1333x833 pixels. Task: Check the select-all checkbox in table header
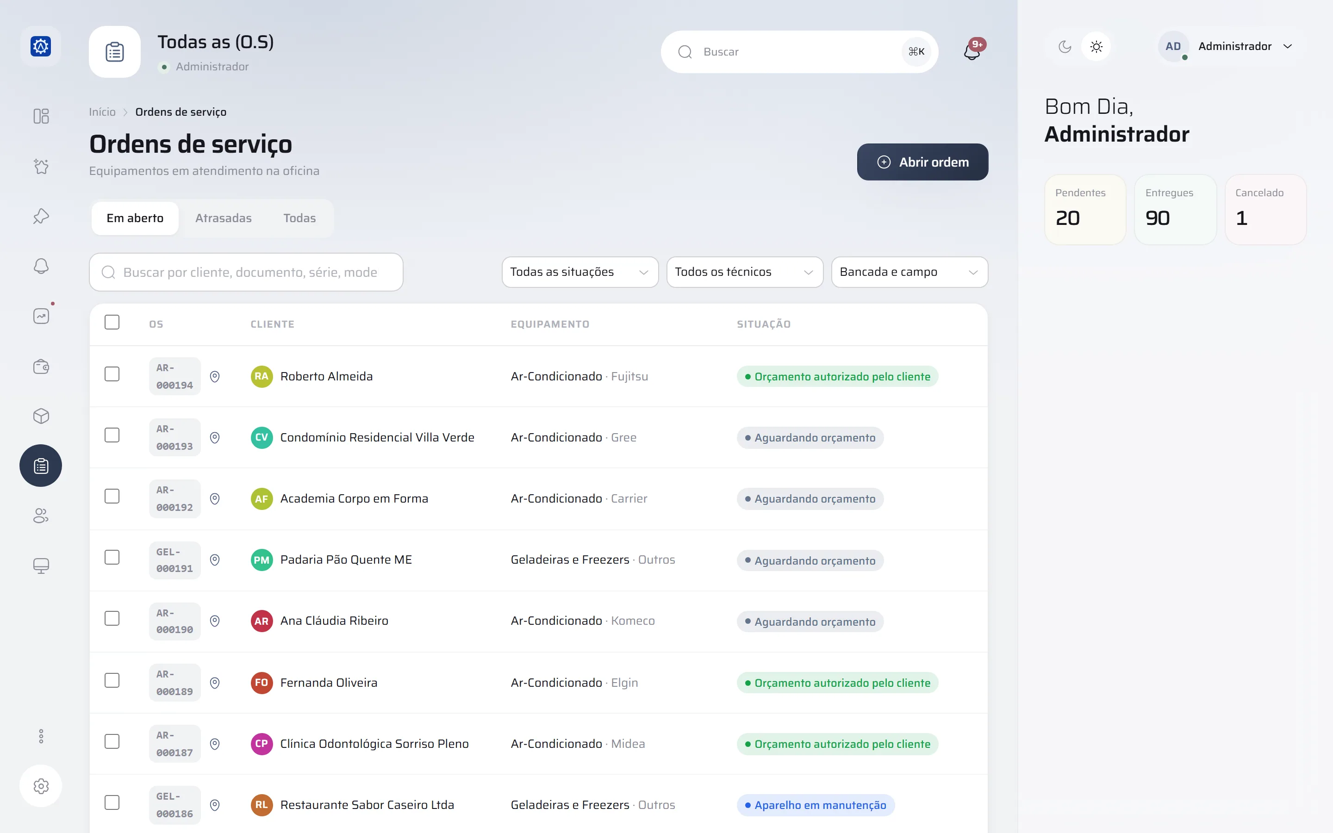tap(112, 322)
